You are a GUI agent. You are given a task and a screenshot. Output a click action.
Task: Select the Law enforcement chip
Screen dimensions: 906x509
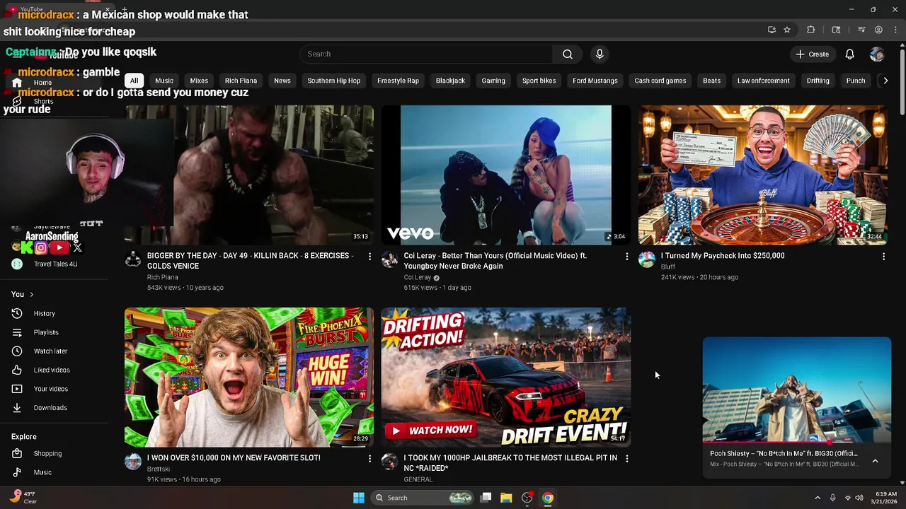(763, 81)
